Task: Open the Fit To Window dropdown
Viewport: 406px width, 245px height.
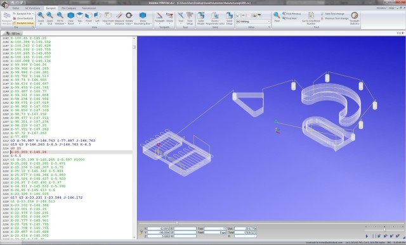Action: tap(60, 18)
